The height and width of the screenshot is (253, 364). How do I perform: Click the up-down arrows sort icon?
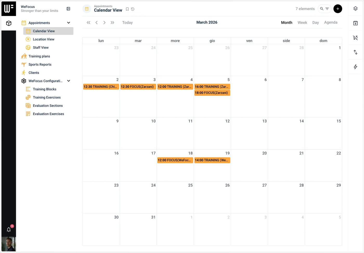(355, 52)
